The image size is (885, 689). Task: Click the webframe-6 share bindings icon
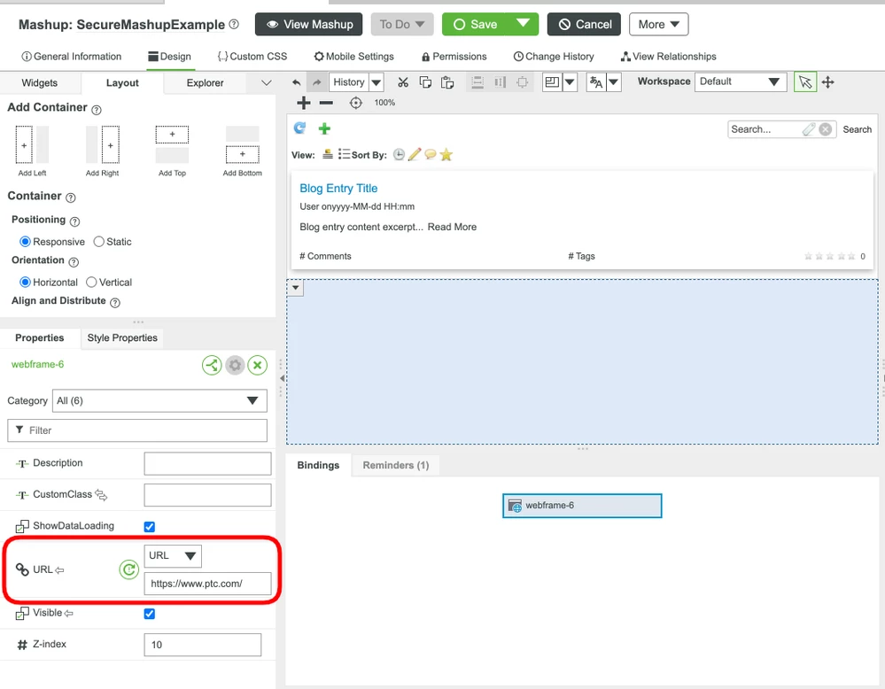coord(213,365)
